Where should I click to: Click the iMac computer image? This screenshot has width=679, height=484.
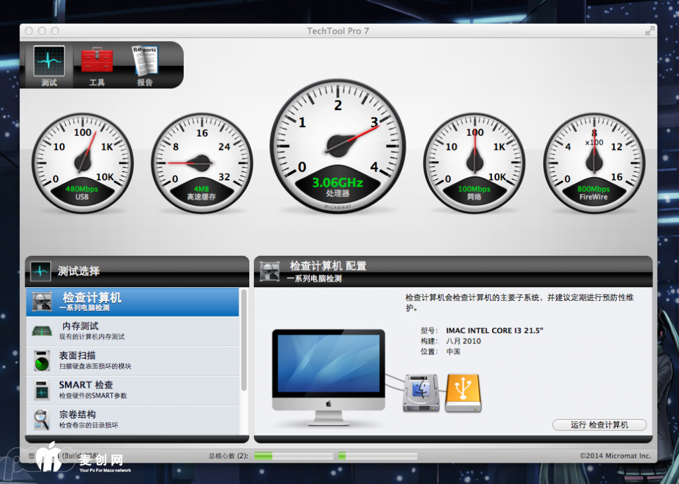(x=328, y=375)
